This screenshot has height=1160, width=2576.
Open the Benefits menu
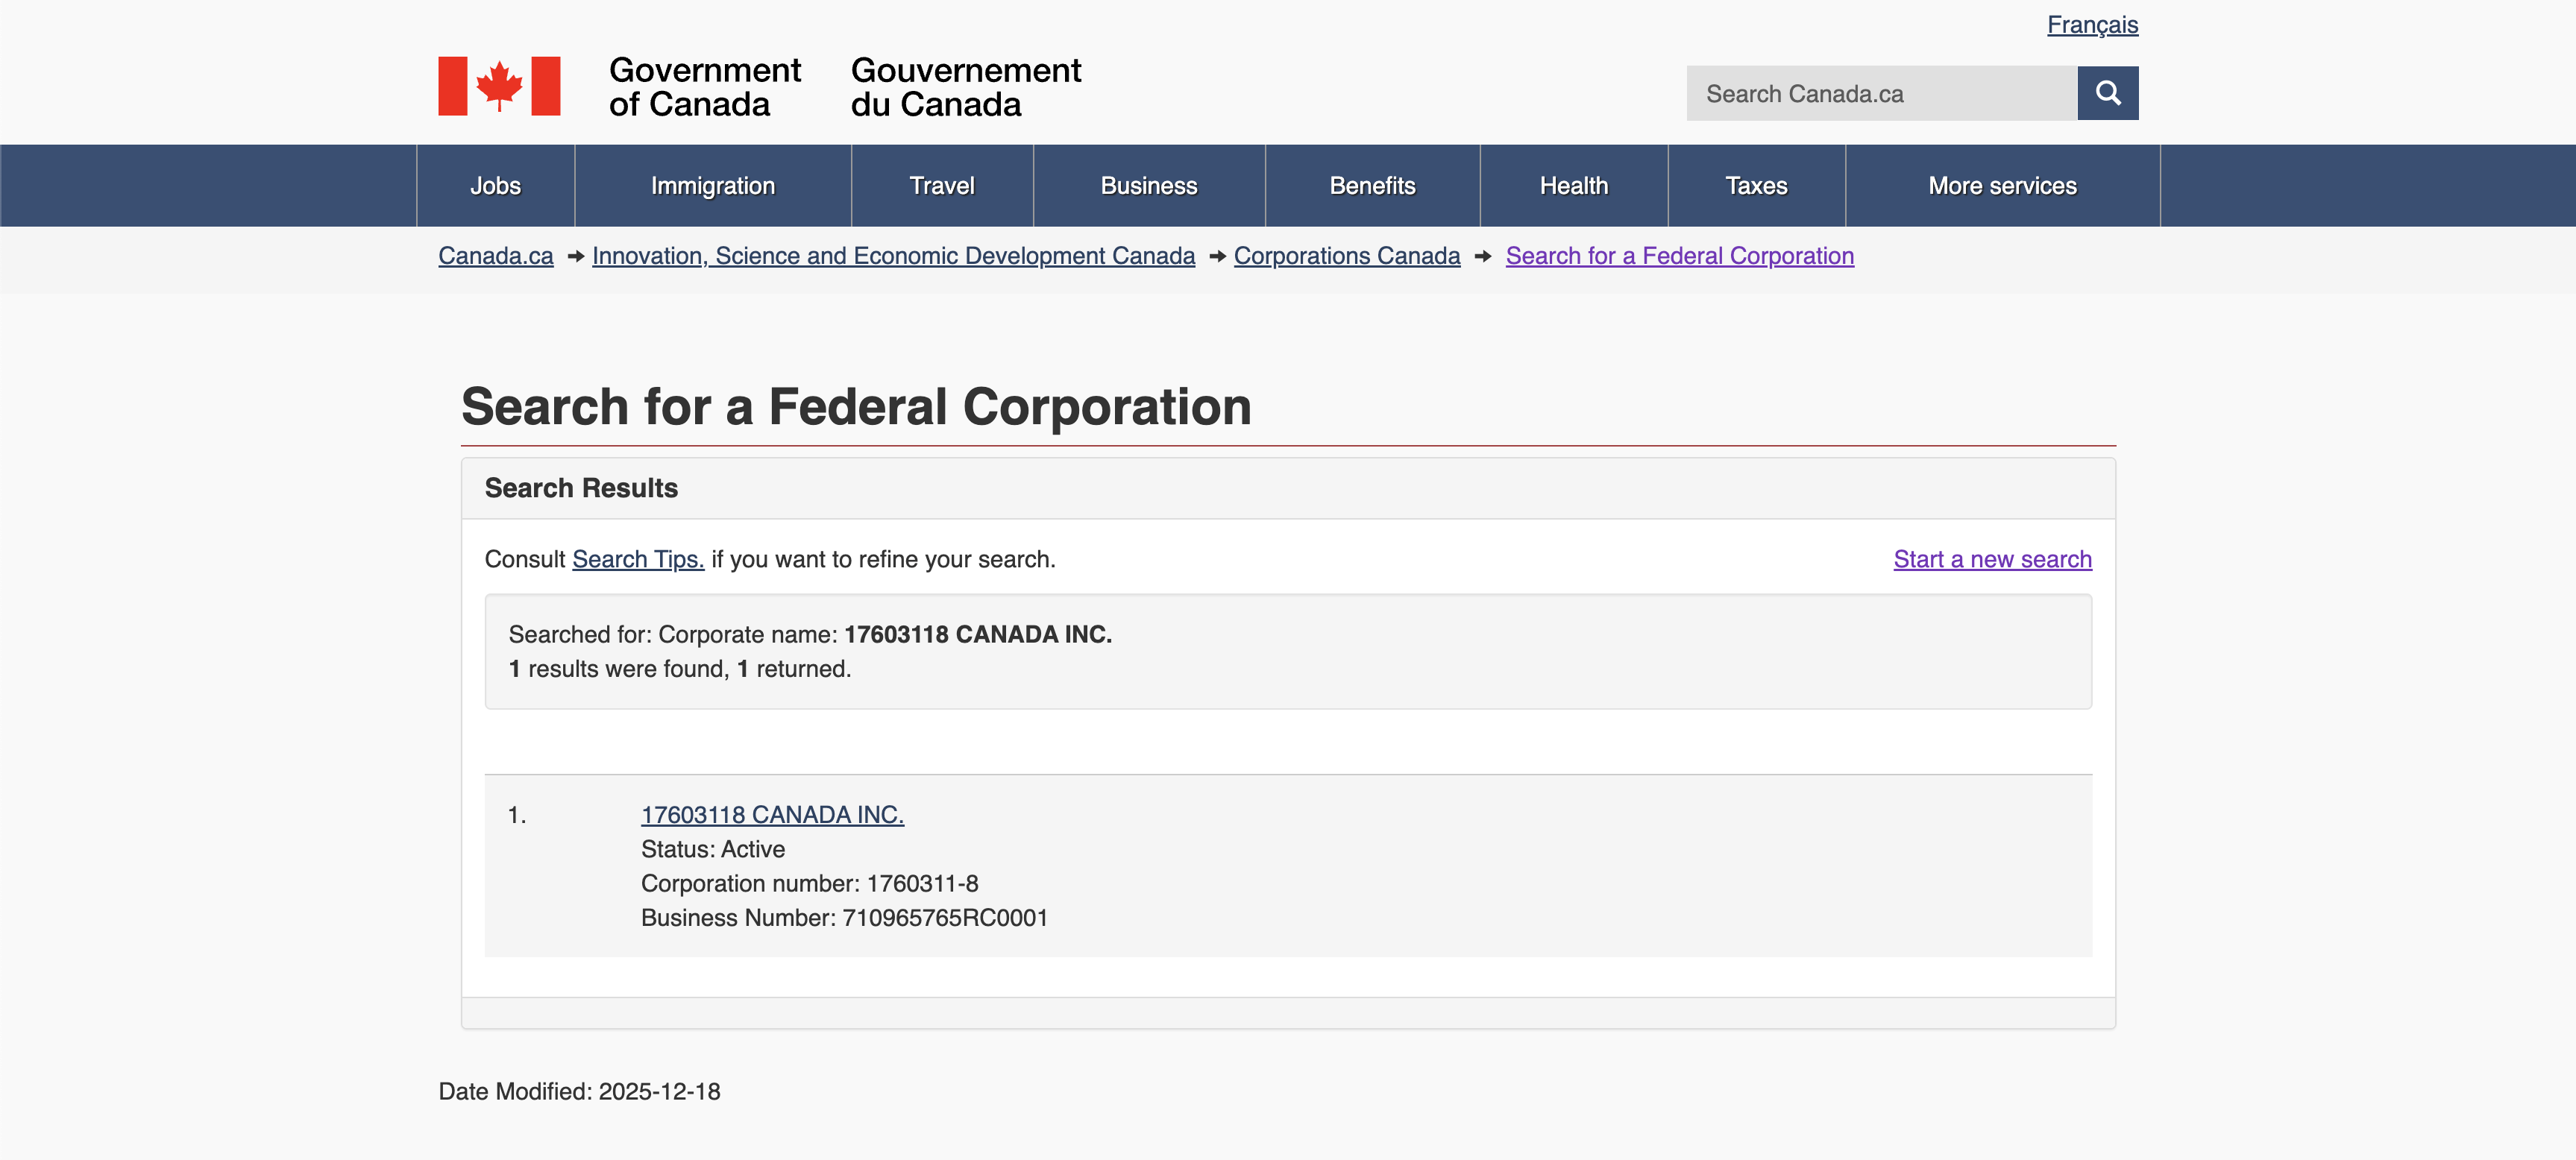point(1371,186)
